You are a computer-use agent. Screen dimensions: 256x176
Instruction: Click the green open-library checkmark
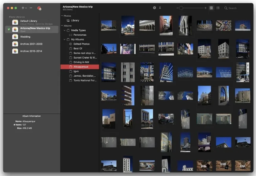click(x=9, y=29)
